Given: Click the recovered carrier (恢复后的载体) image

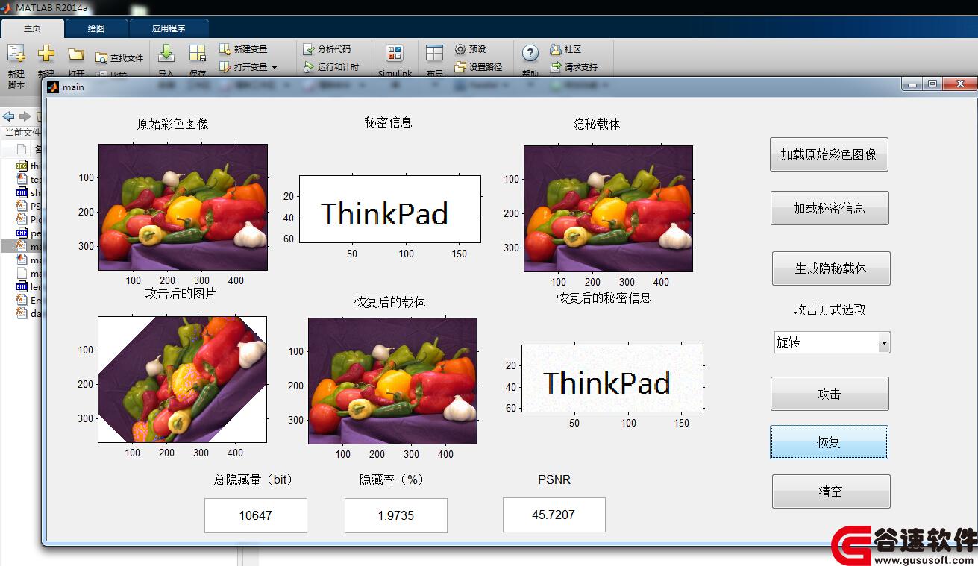Looking at the screenshot, I should [x=392, y=381].
